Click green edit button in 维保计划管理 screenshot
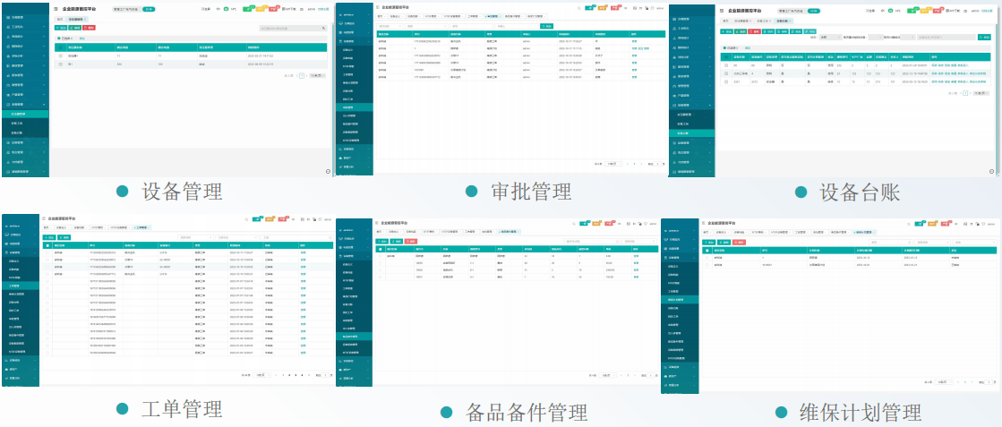 coord(724,243)
